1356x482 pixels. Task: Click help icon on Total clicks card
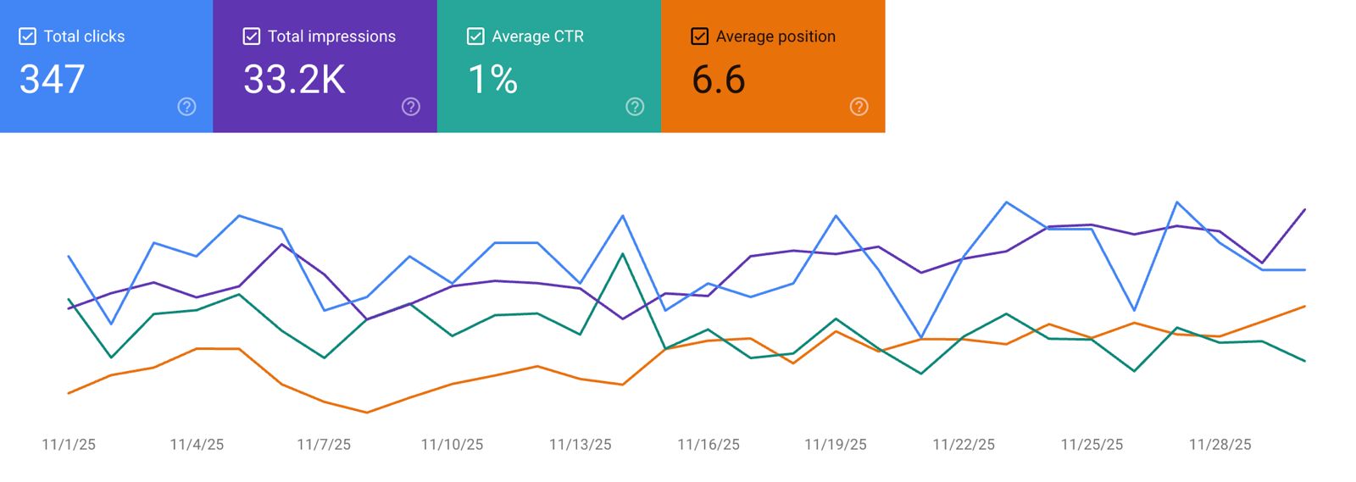(186, 107)
